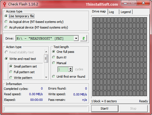
Task: Switch to the Drive map tab
Action: (x=99, y=12)
